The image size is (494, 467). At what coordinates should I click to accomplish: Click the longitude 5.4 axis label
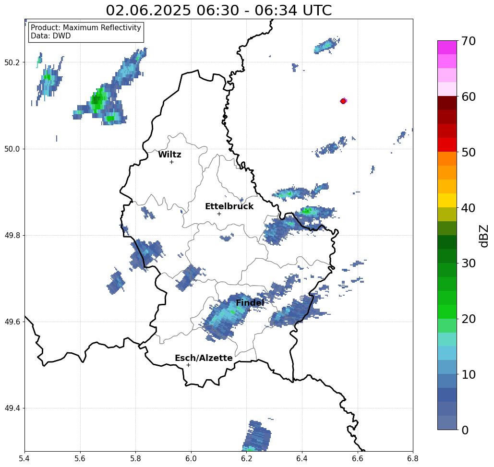point(24,458)
